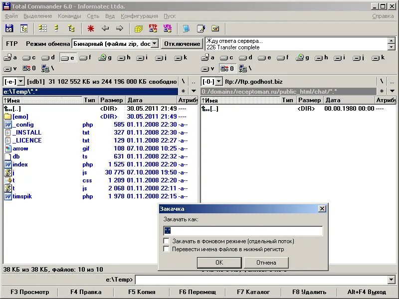Select drive a in left drive bar
The height and width of the screenshot is (299, 399).
(x=10, y=58)
